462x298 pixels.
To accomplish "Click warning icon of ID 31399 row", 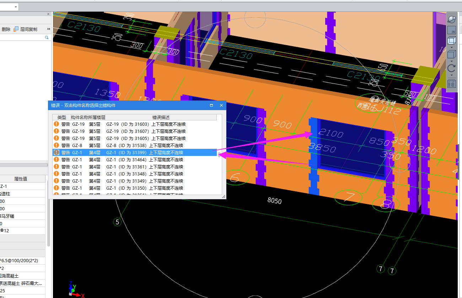I will pos(56,153).
